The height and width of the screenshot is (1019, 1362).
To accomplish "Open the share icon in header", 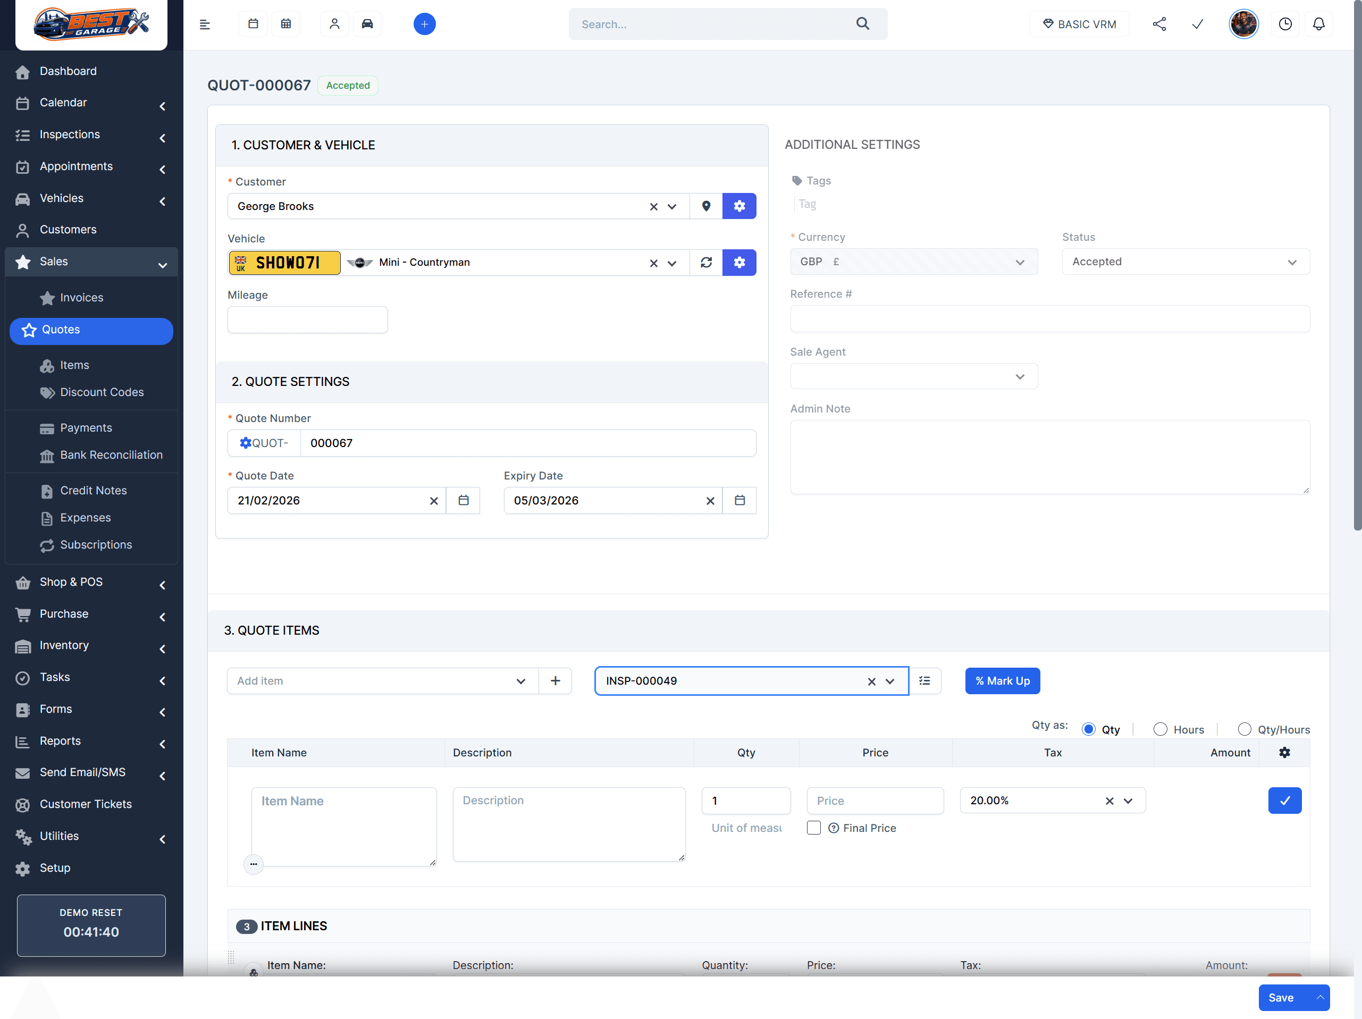I will (x=1159, y=24).
